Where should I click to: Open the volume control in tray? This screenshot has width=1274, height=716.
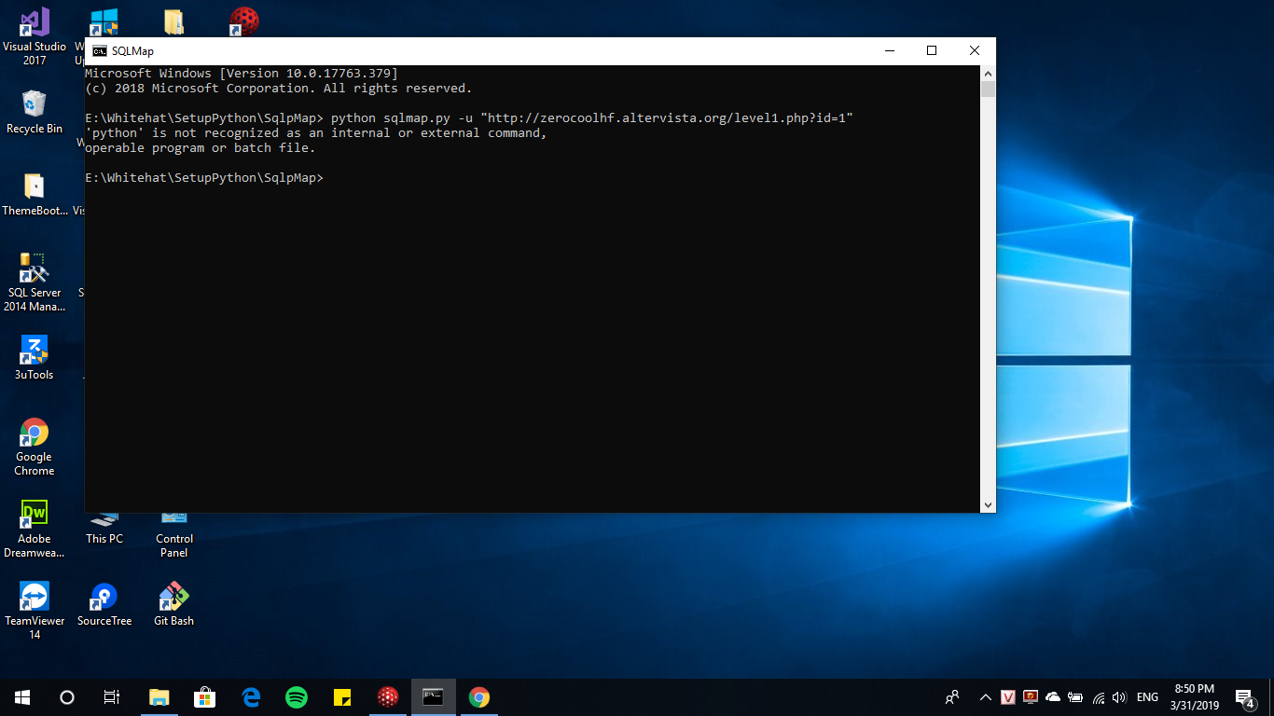[1119, 697]
